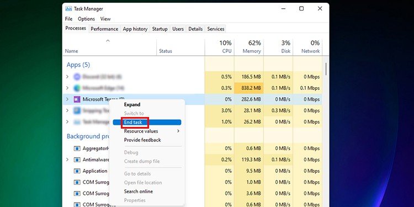
Task: Select the AggregatorHost process name
Action: [95, 148]
